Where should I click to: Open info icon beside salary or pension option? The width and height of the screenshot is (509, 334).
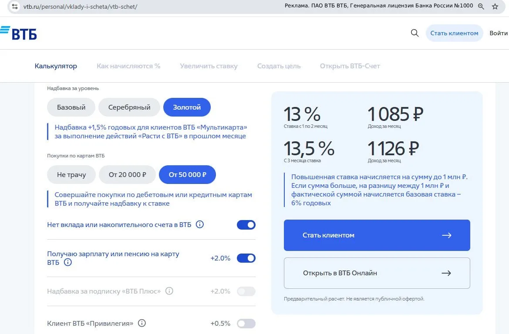click(x=67, y=262)
